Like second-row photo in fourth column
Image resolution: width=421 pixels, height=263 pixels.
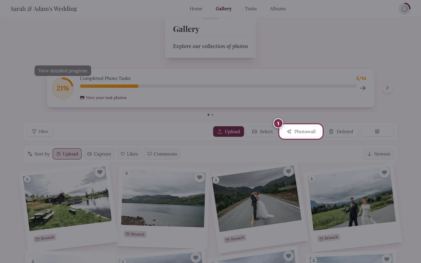(387, 259)
